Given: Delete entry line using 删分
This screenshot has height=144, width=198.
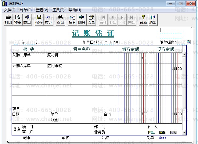Looking at the screenshot, I should (82, 20).
